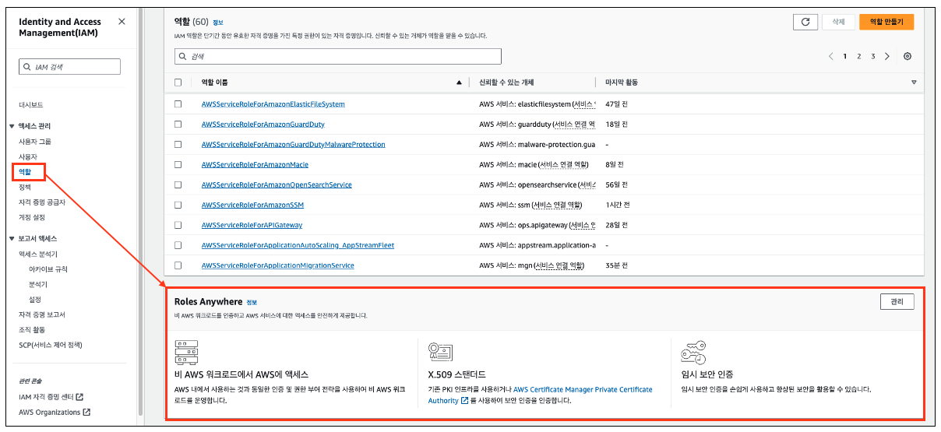
Task: Toggle the select-all roles checkbox
Action: point(178,82)
